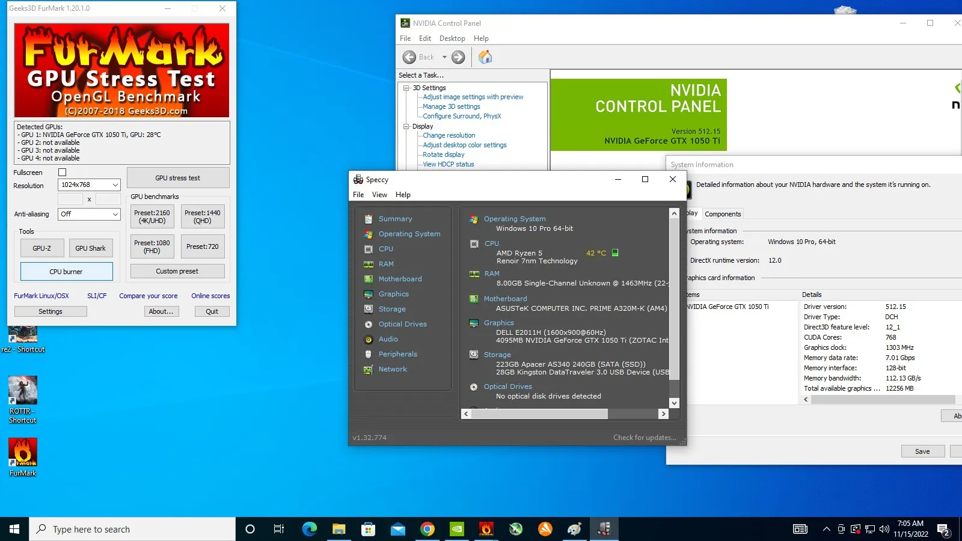Click the CPU temperature indicator icon in Speccy
The image size is (962, 541).
pos(615,252)
